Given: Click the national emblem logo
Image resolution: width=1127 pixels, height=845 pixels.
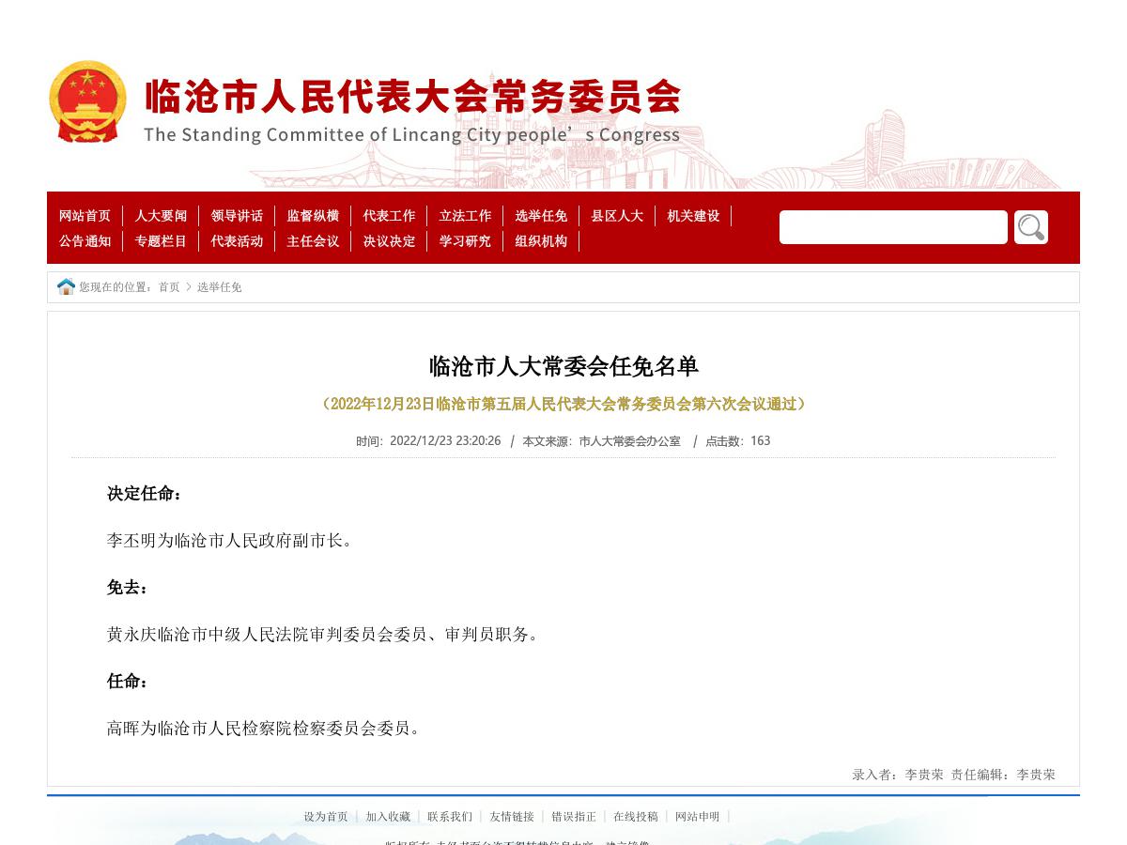Looking at the screenshot, I should click(87, 101).
